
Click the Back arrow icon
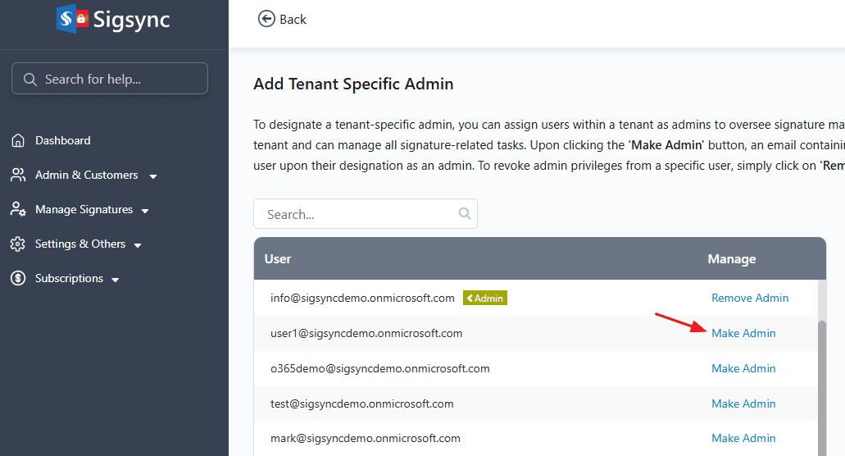click(266, 19)
